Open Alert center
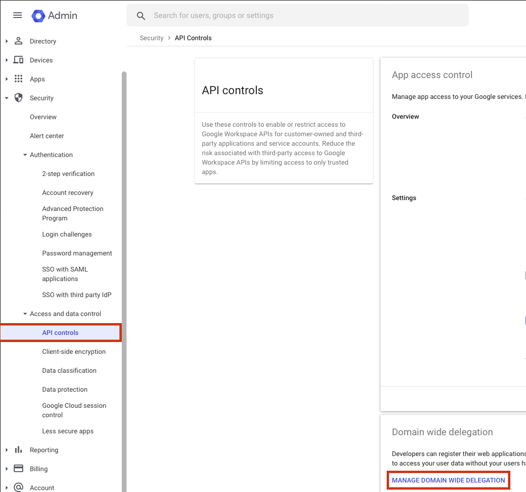Screen dimensions: 526x492 (46, 136)
